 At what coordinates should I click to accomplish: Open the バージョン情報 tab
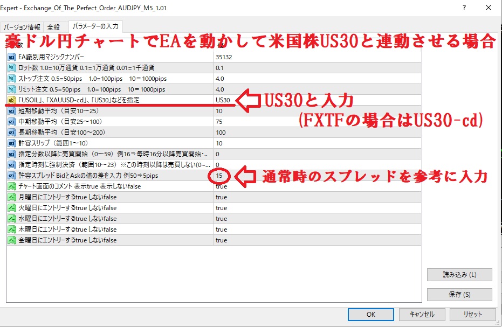22,27
